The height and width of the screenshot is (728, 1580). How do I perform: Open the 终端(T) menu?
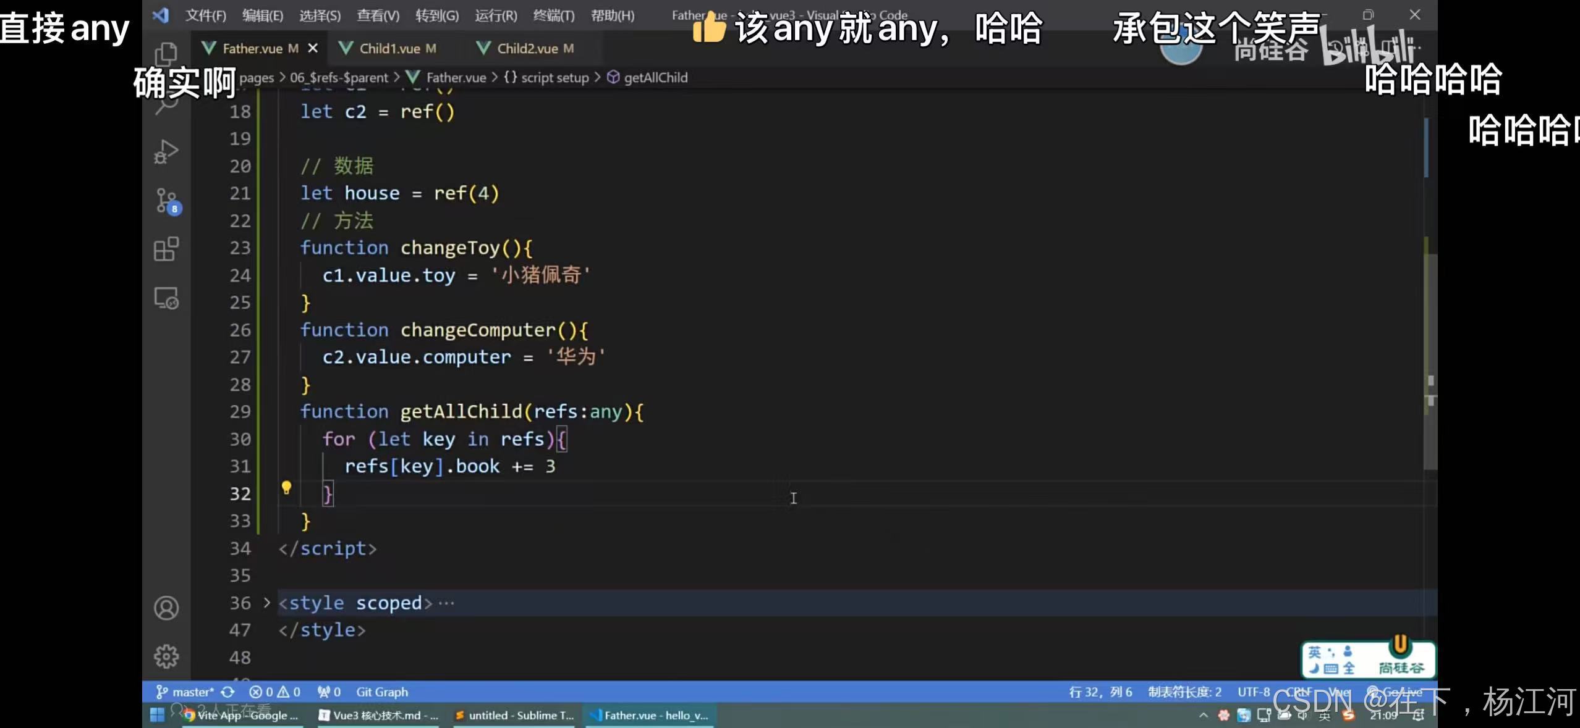(x=553, y=15)
